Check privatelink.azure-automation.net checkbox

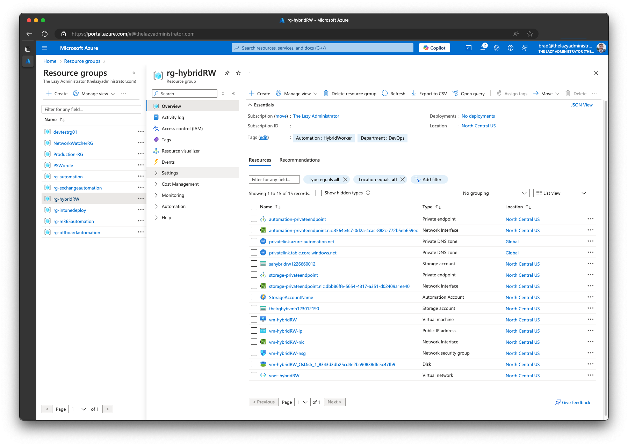(x=254, y=241)
